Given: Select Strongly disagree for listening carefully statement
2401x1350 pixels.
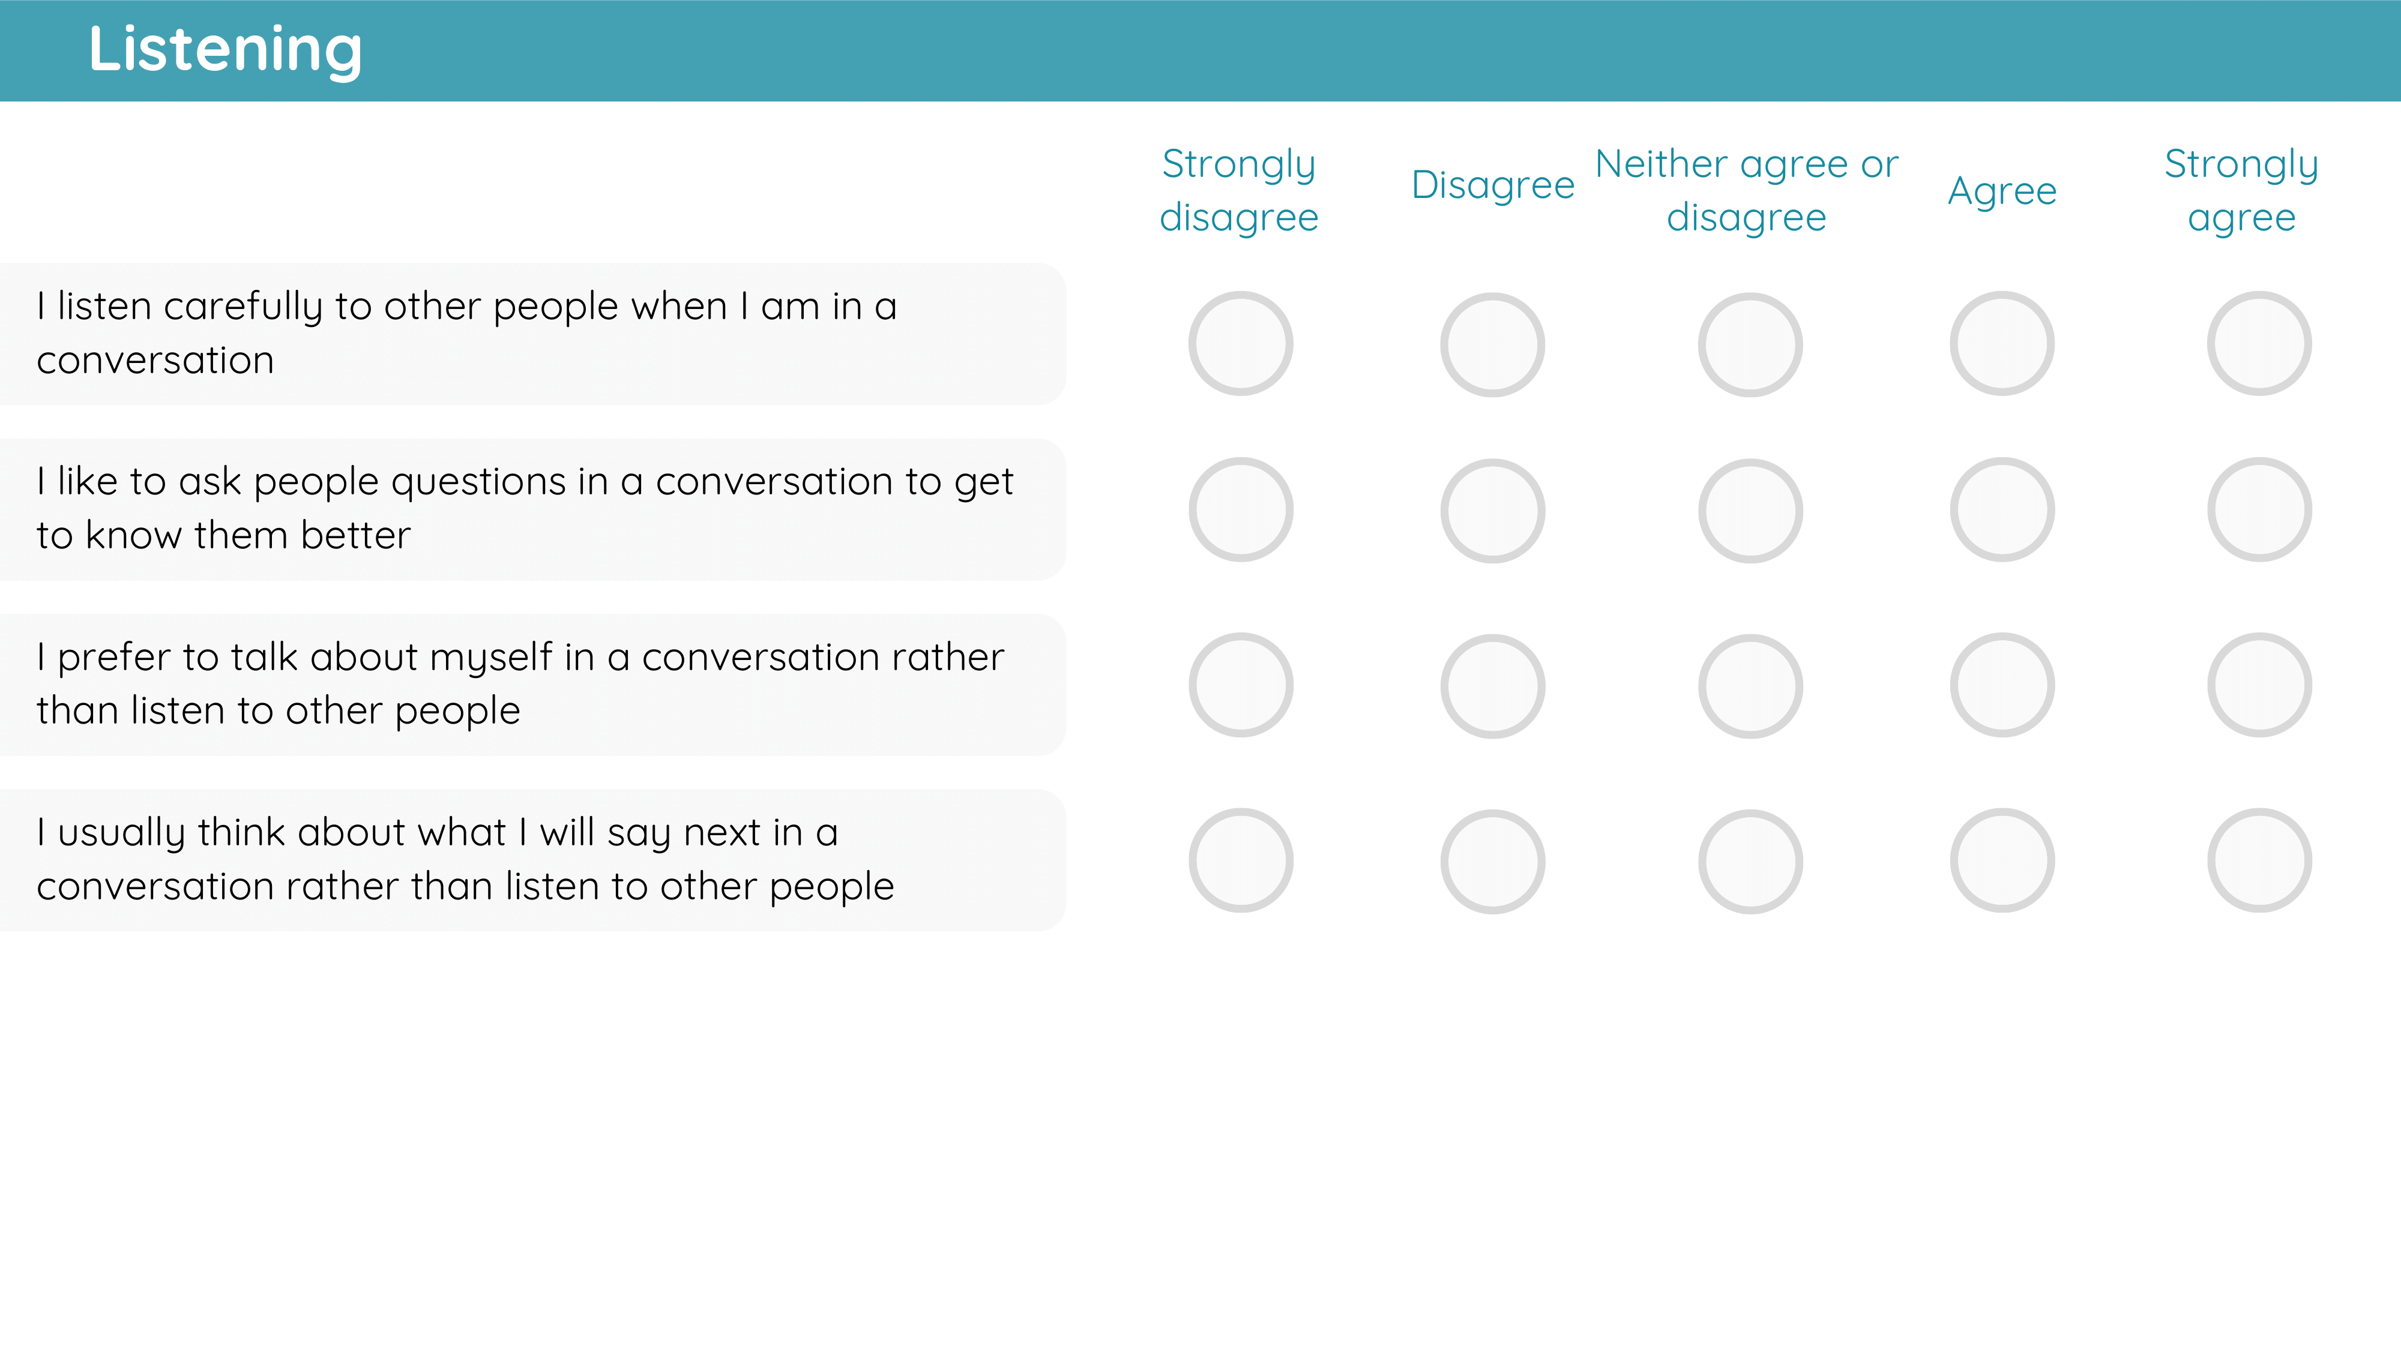Looking at the screenshot, I should [x=1241, y=344].
